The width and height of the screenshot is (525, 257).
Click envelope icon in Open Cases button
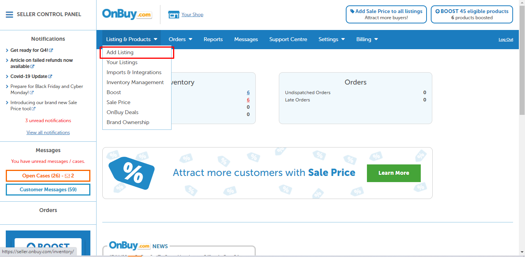[x=67, y=176]
